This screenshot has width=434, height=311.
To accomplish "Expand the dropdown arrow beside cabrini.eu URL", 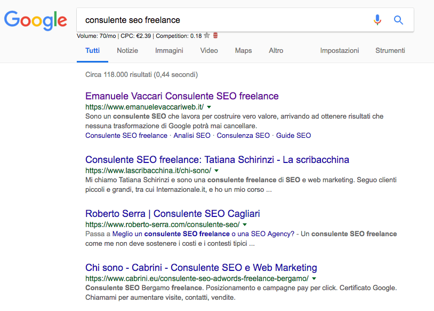I will [314, 279].
